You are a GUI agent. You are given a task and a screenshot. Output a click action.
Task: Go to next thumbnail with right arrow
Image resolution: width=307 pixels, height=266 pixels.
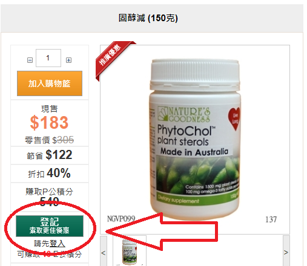[286, 252]
